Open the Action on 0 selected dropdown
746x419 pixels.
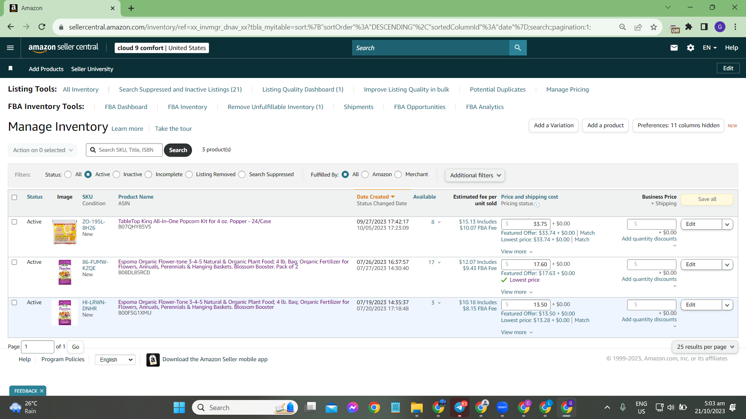[x=42, y=150]
